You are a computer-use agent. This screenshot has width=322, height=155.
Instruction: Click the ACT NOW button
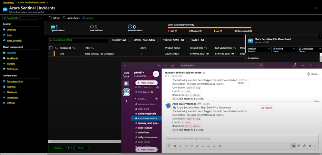click(x=267, y=108)
